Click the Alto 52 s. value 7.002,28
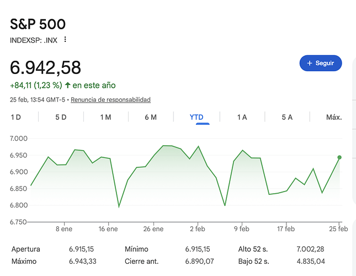356x276 pixels. coord(312,250)
